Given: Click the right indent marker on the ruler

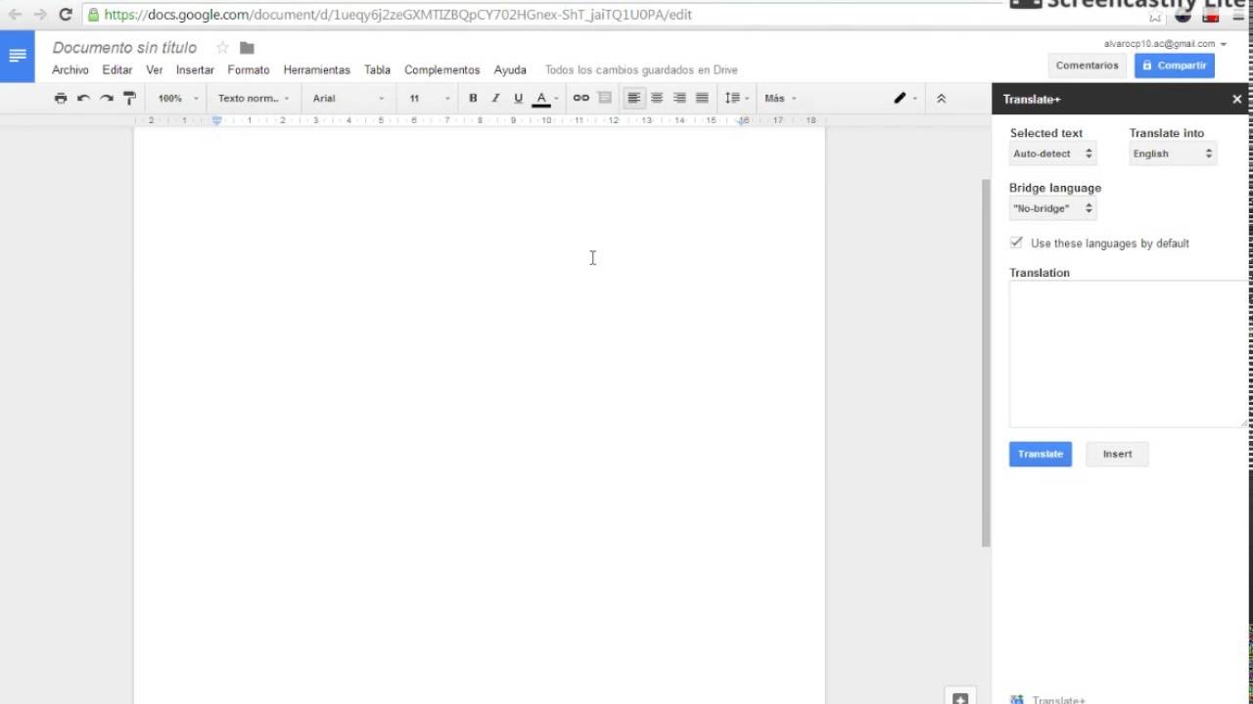Looking at the screenshot, I should 744,121.
